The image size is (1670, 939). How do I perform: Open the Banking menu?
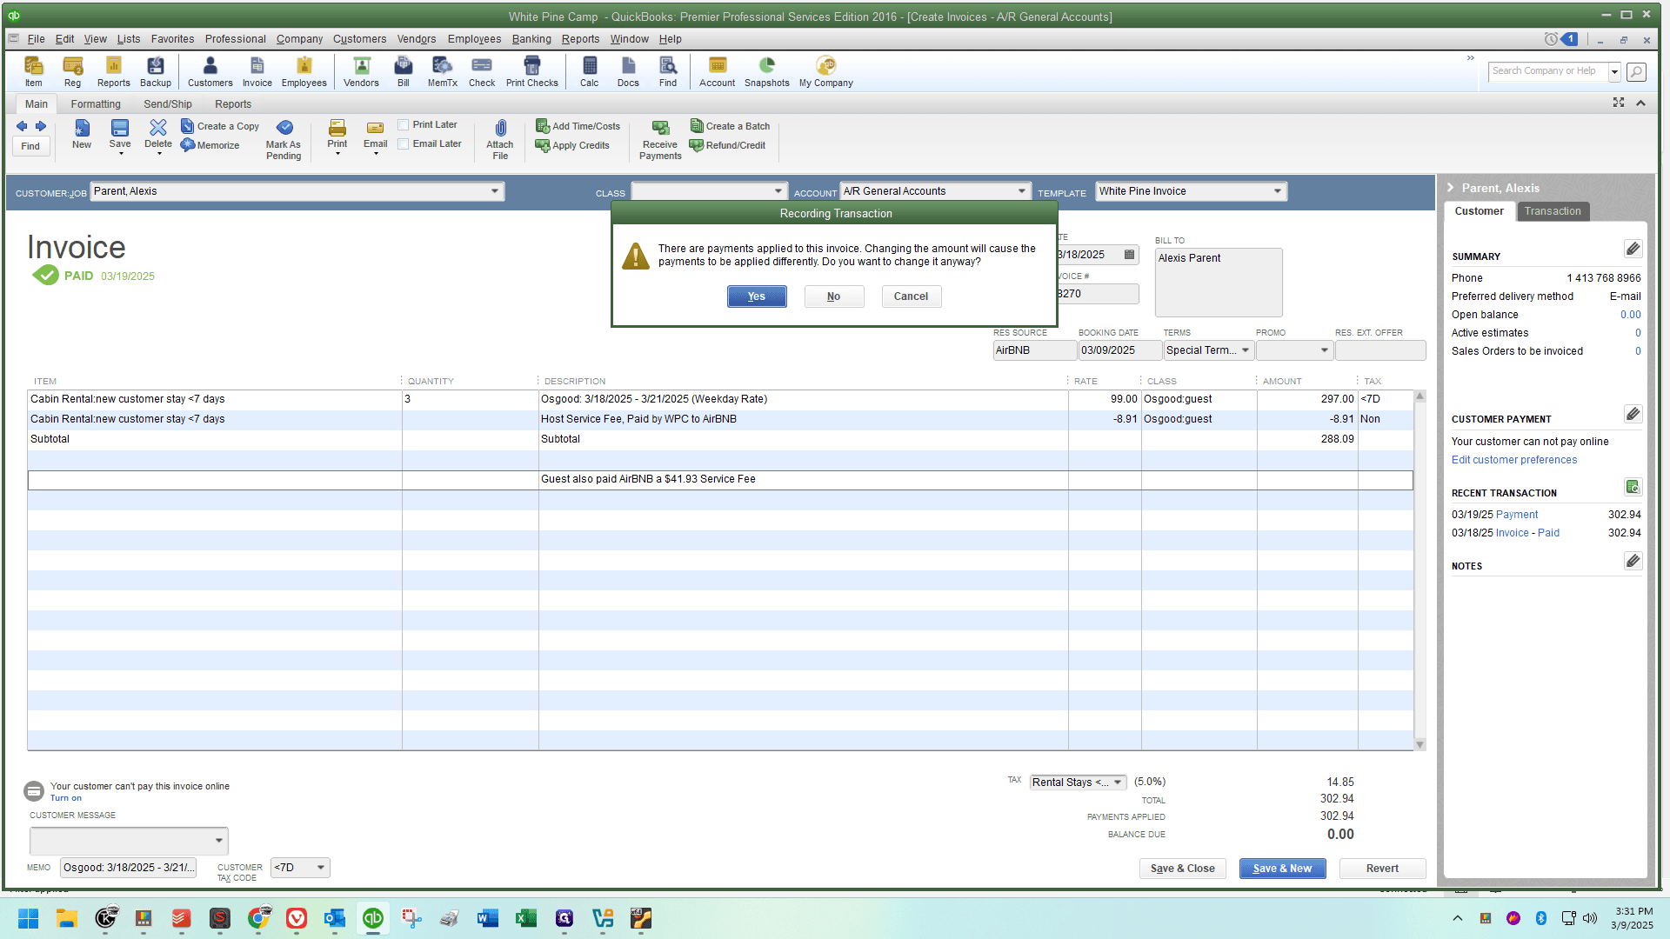[x=531, y=39]
